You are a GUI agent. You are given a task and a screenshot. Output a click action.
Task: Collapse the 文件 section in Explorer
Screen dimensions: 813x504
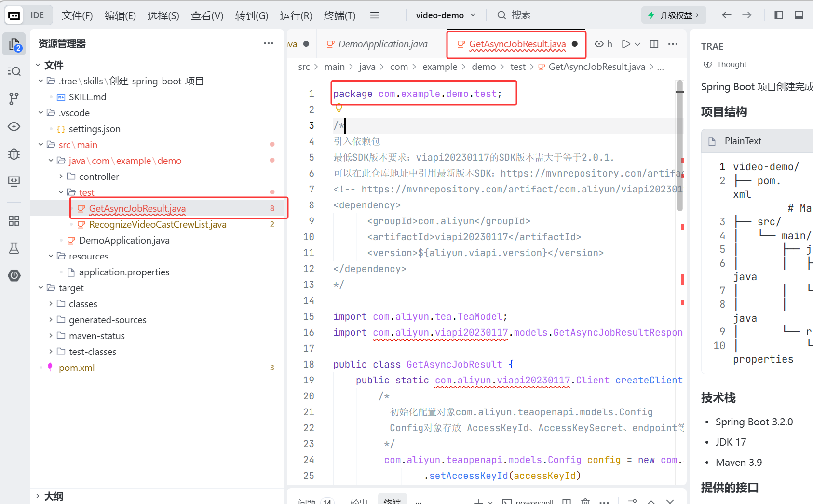coord(38,65)
